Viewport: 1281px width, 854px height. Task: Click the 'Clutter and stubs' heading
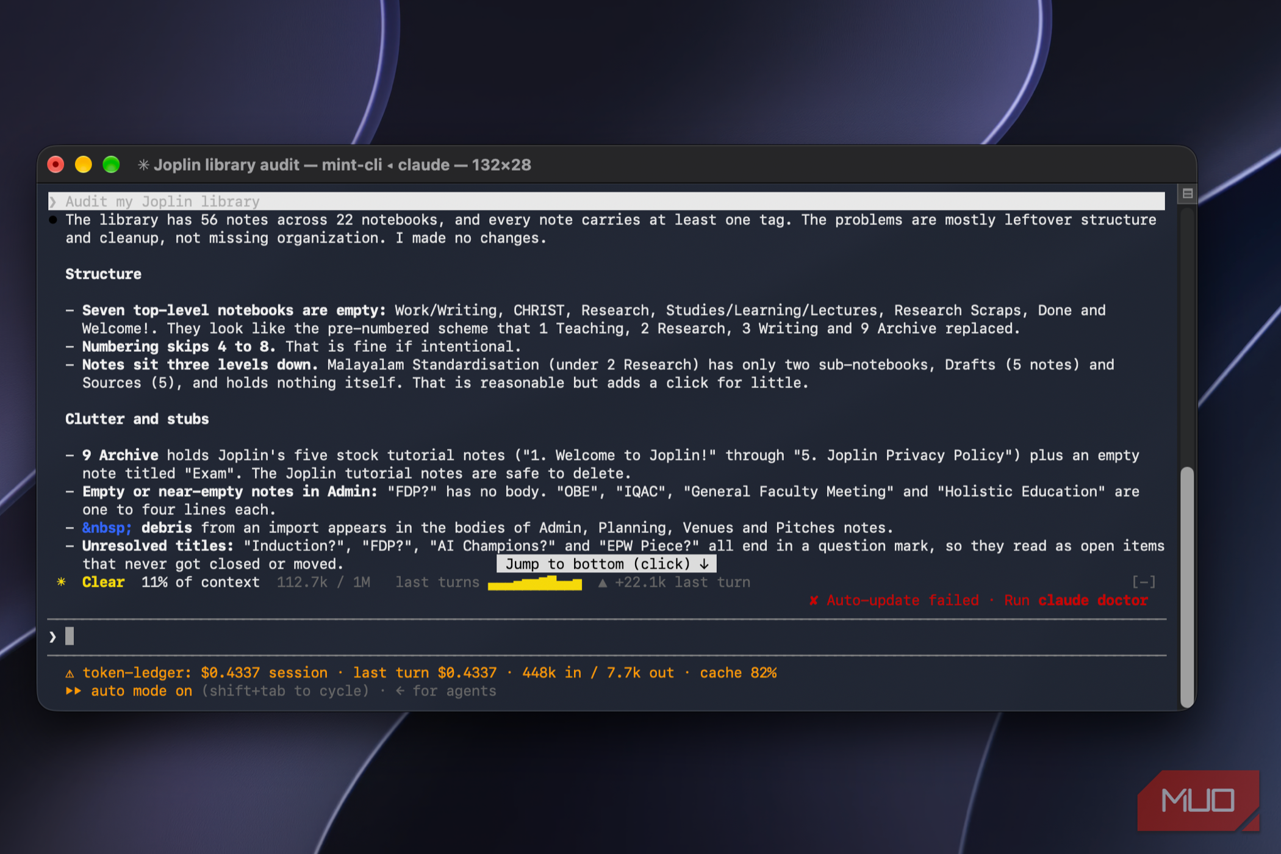tap(137, 419)
